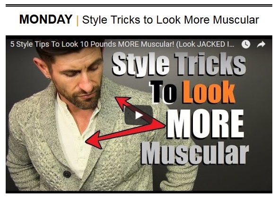Click the black button on the cardigan
The width and height of the screenshot is (278, 200).
(67, 174)
